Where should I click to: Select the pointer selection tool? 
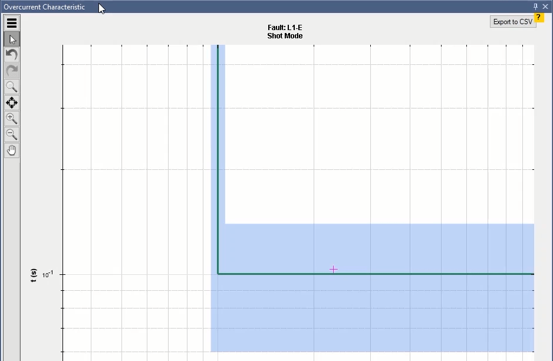click(12, 39)
